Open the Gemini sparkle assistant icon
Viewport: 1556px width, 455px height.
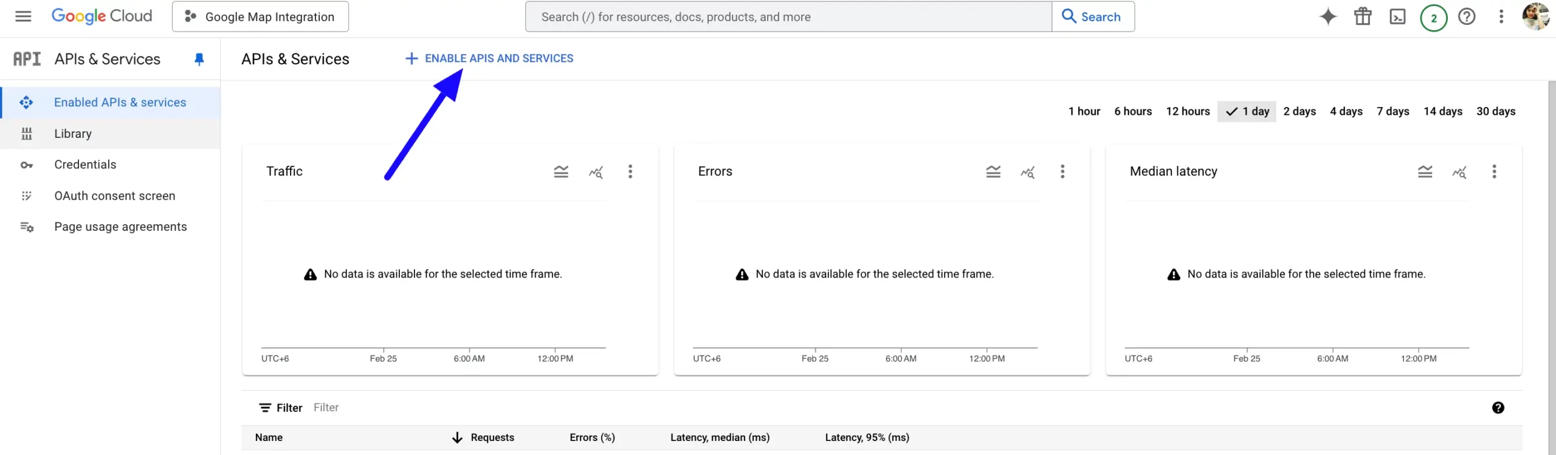(x=1328, y=16)
